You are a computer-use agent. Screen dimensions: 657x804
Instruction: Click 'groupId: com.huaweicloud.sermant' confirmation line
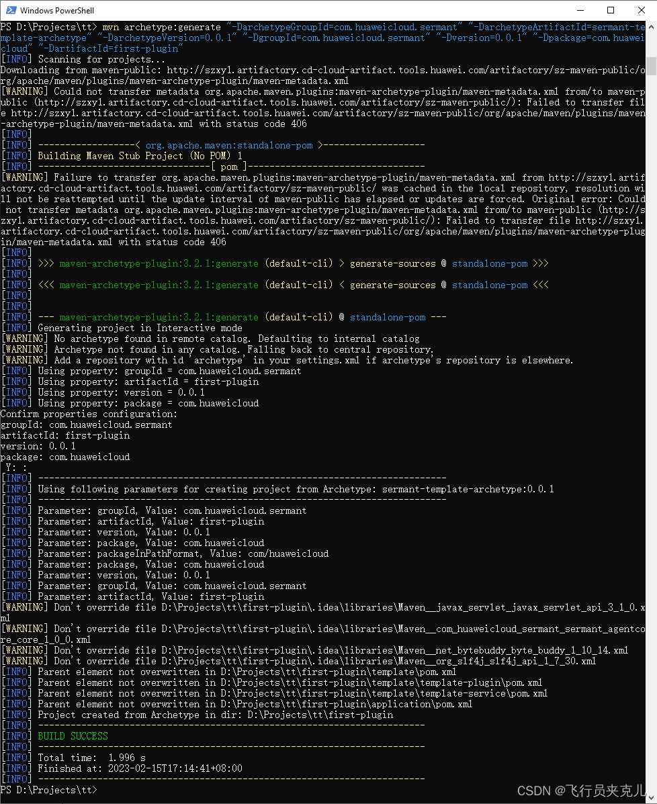[x=87, y=425]
